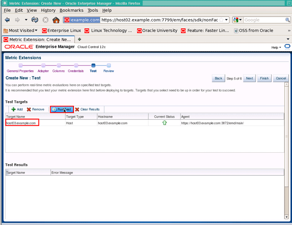Screen dimensions: 292x225
Task: Click the Target Type column header
Action: 81,117
